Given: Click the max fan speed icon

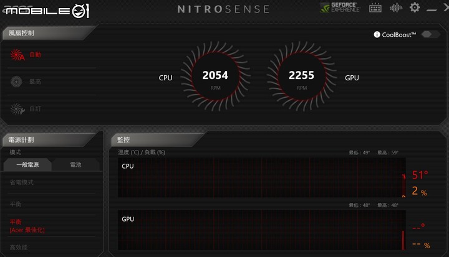Looking at the screenshot, I should [16, 82].
